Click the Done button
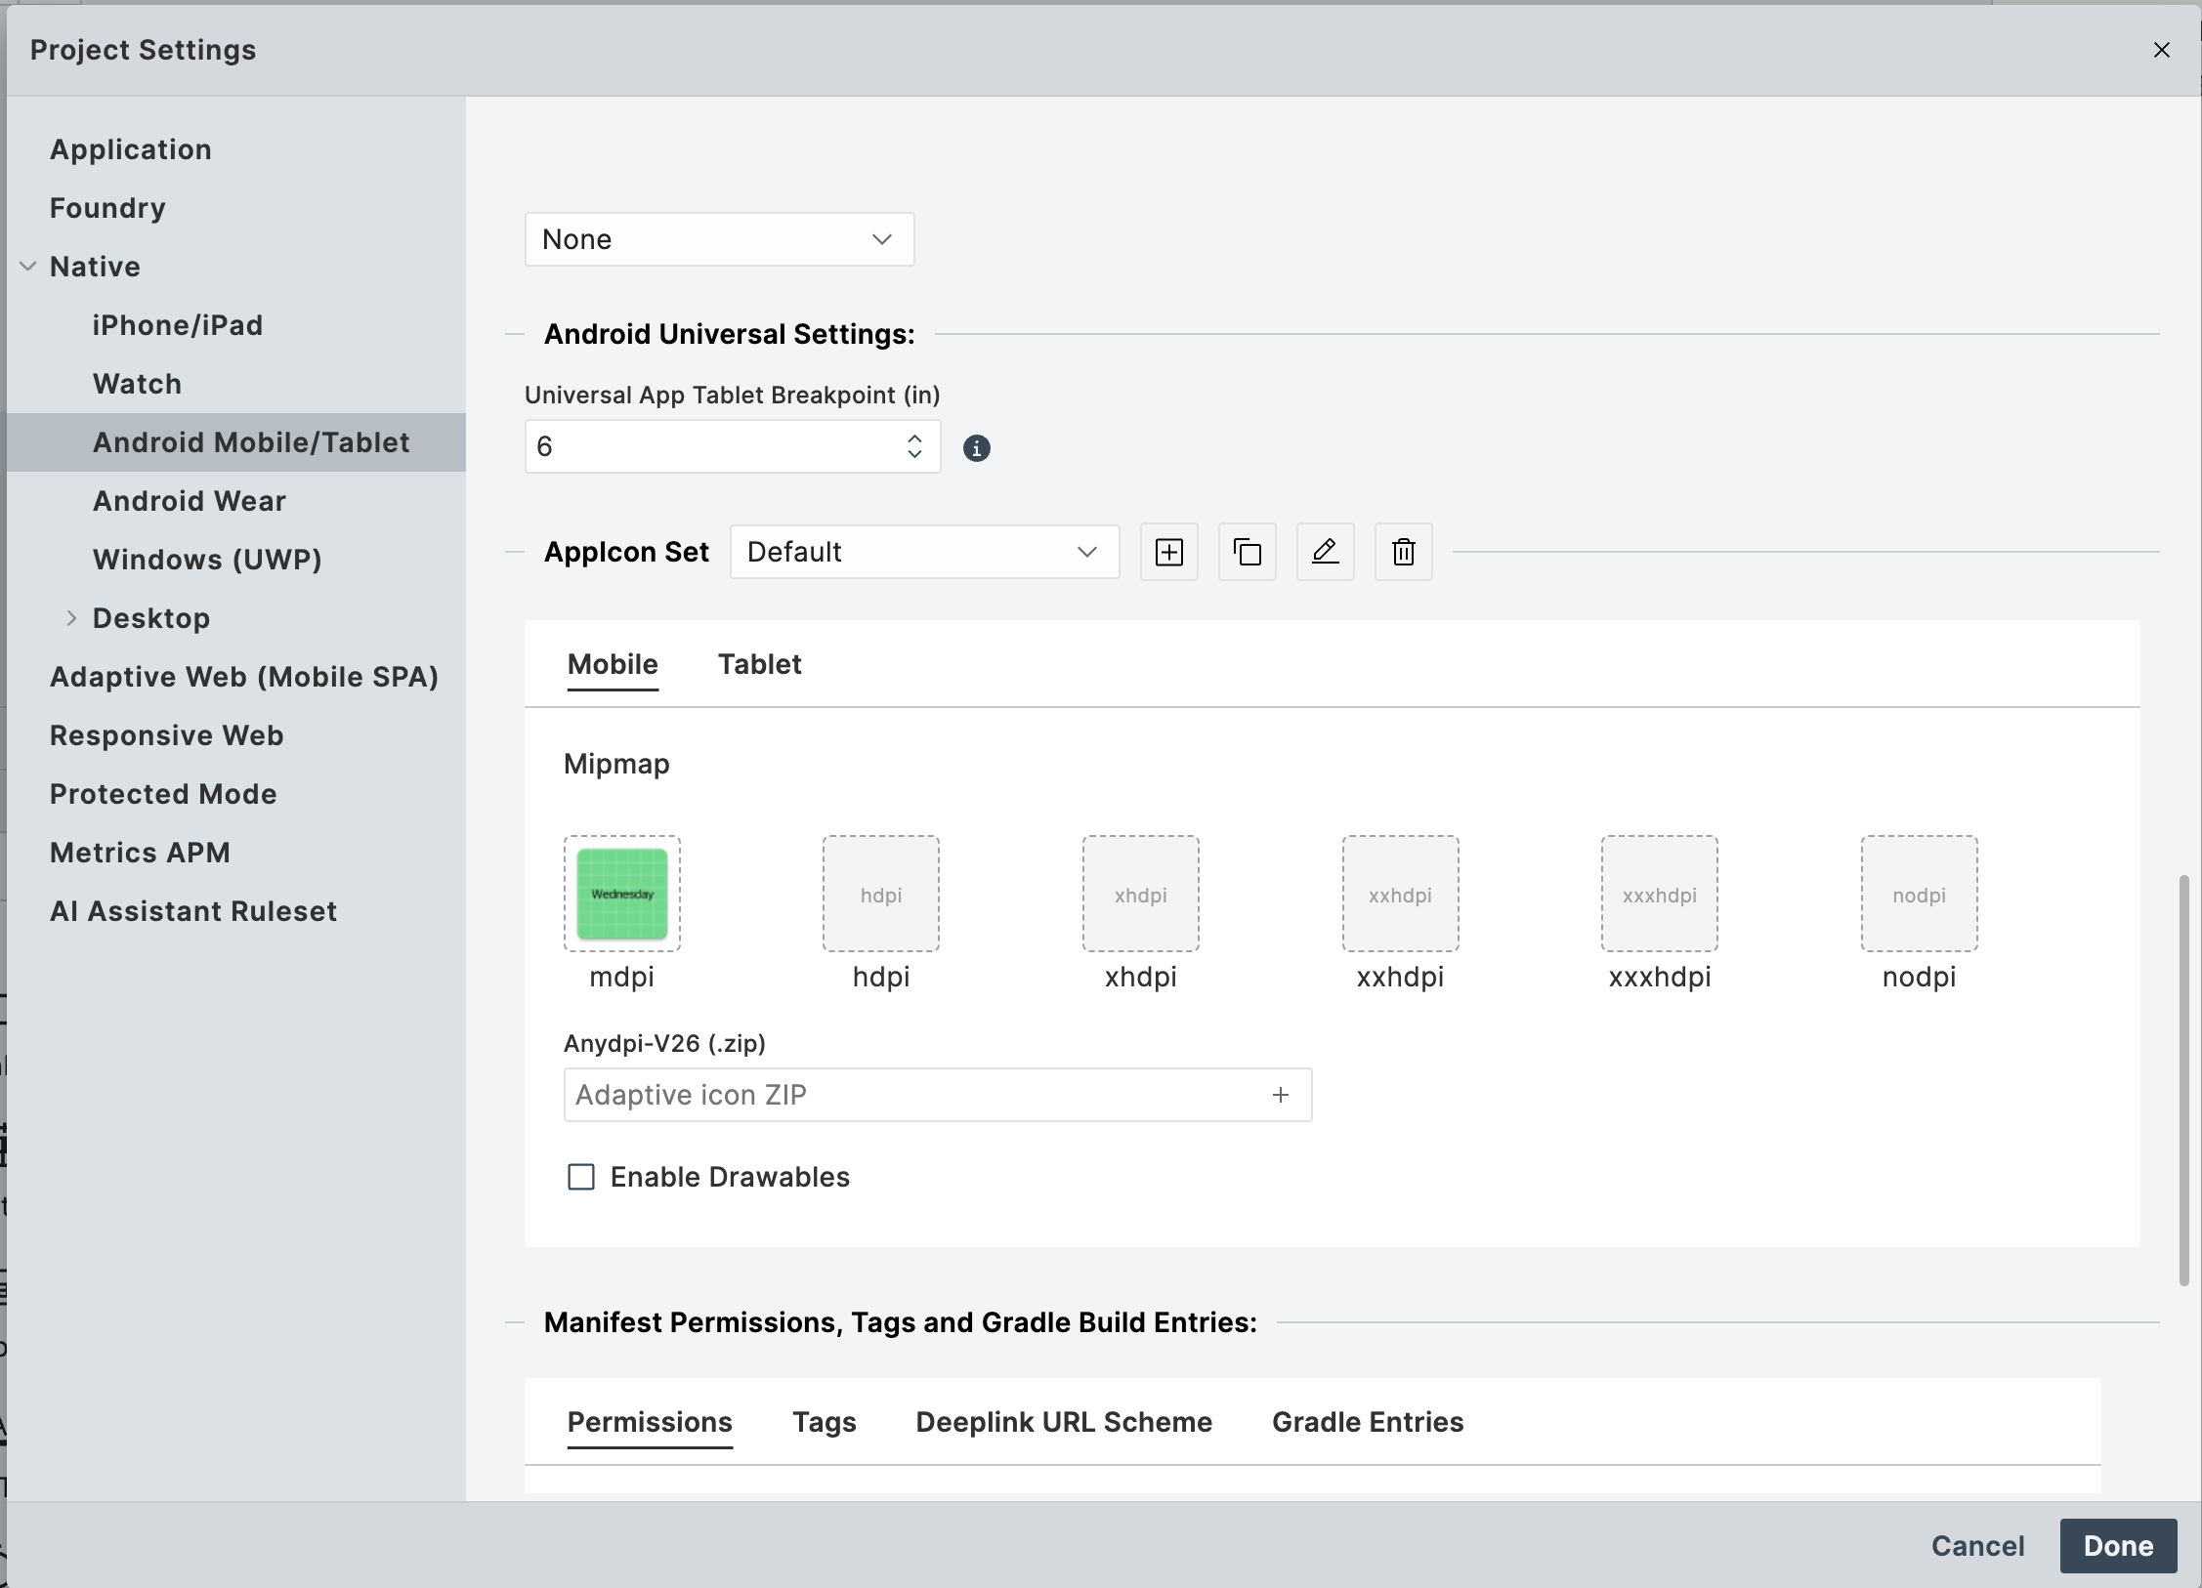The height and width of the screenshot is (1588, 2202). [2117, 1546]
